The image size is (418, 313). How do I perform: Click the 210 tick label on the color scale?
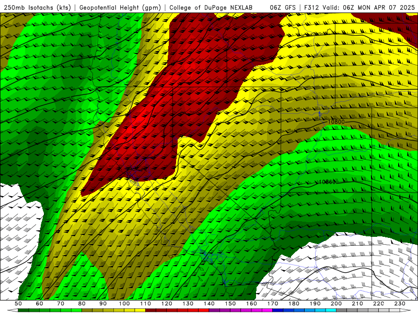click(x=357, y=304)
